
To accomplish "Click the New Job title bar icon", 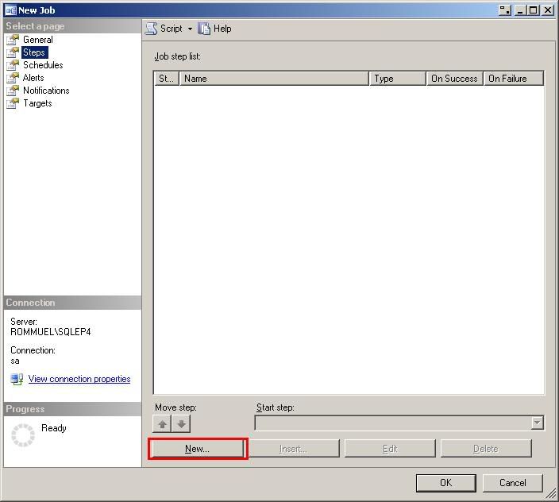I will [x=10, y=10].
